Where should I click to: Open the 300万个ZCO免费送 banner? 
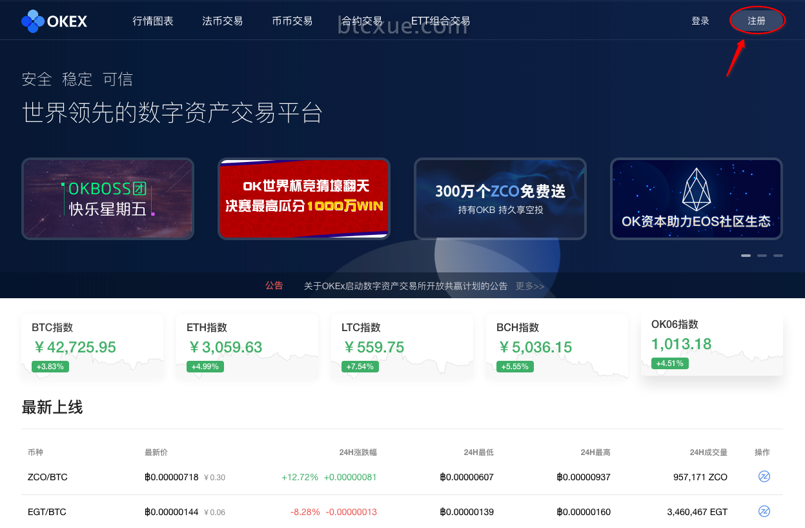click(500, 199)
